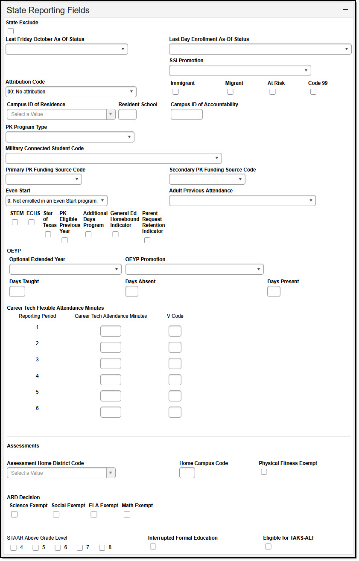Check Physical Fitness Exempt
This screenshot has width=359, height=561.
tap(264, 471)
